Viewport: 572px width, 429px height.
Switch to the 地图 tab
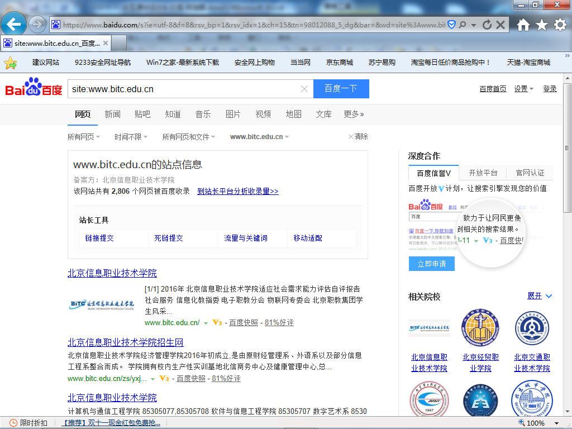[x=293, y=114]
